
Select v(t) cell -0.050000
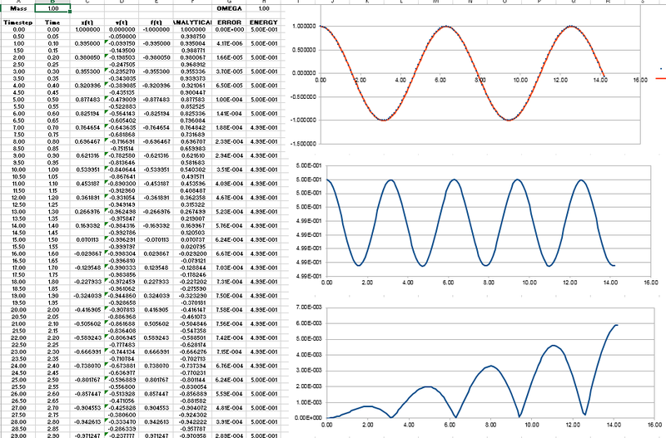[x=122, y=37]
